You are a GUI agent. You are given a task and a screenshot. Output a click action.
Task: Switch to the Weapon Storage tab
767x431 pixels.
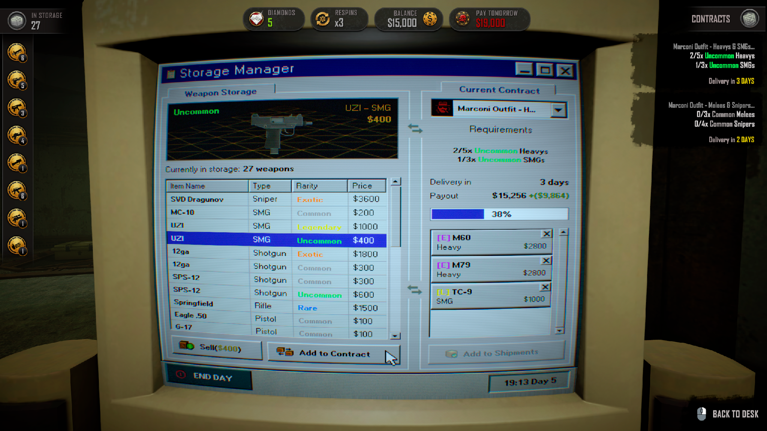coord(221,92)
